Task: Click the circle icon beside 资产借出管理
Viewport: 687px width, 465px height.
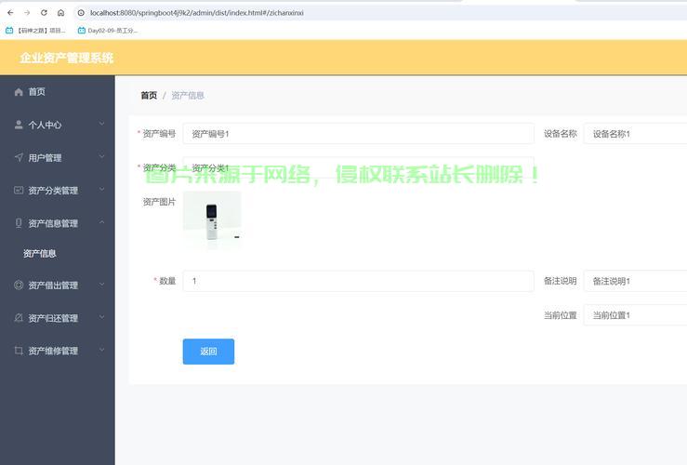Action: pos(19,285)
